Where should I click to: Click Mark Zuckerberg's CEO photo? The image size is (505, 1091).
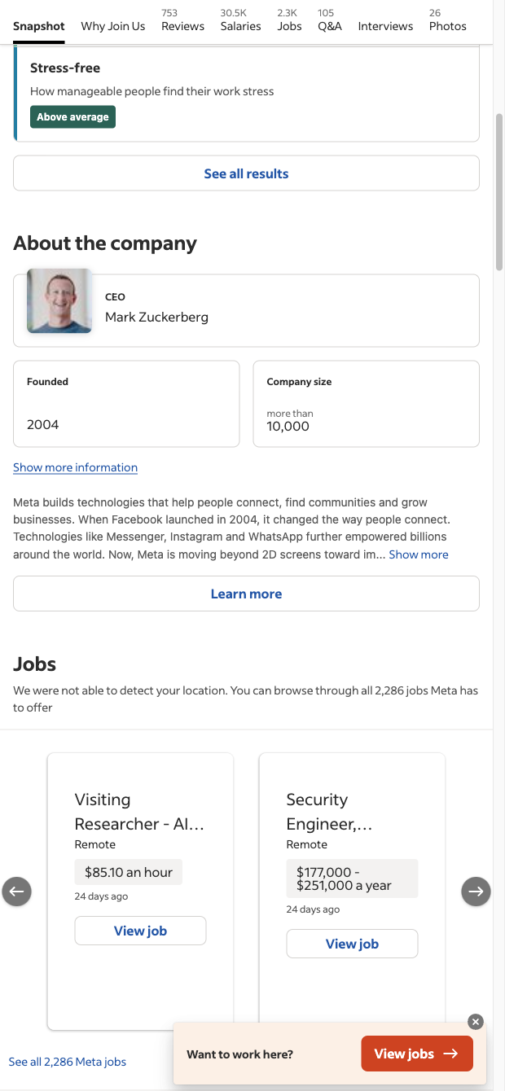point(59,301)
